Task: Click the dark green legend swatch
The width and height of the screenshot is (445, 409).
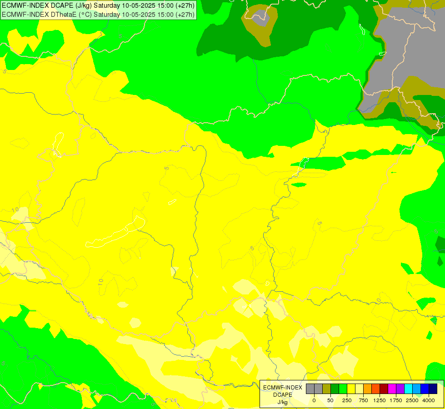Action: 335,389
